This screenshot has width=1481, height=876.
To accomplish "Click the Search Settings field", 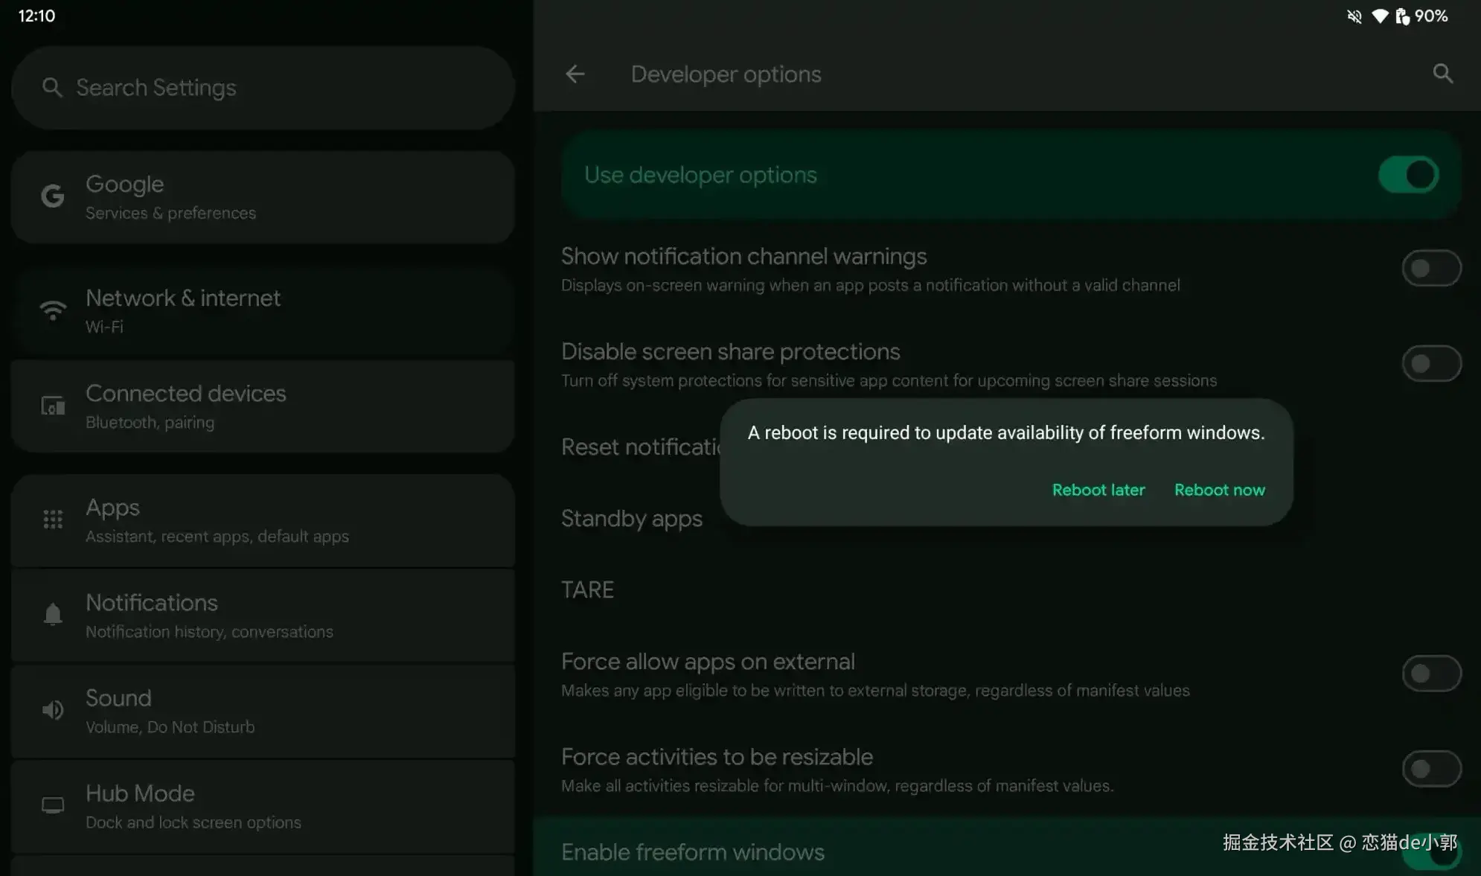I will (x=263, y=88).
